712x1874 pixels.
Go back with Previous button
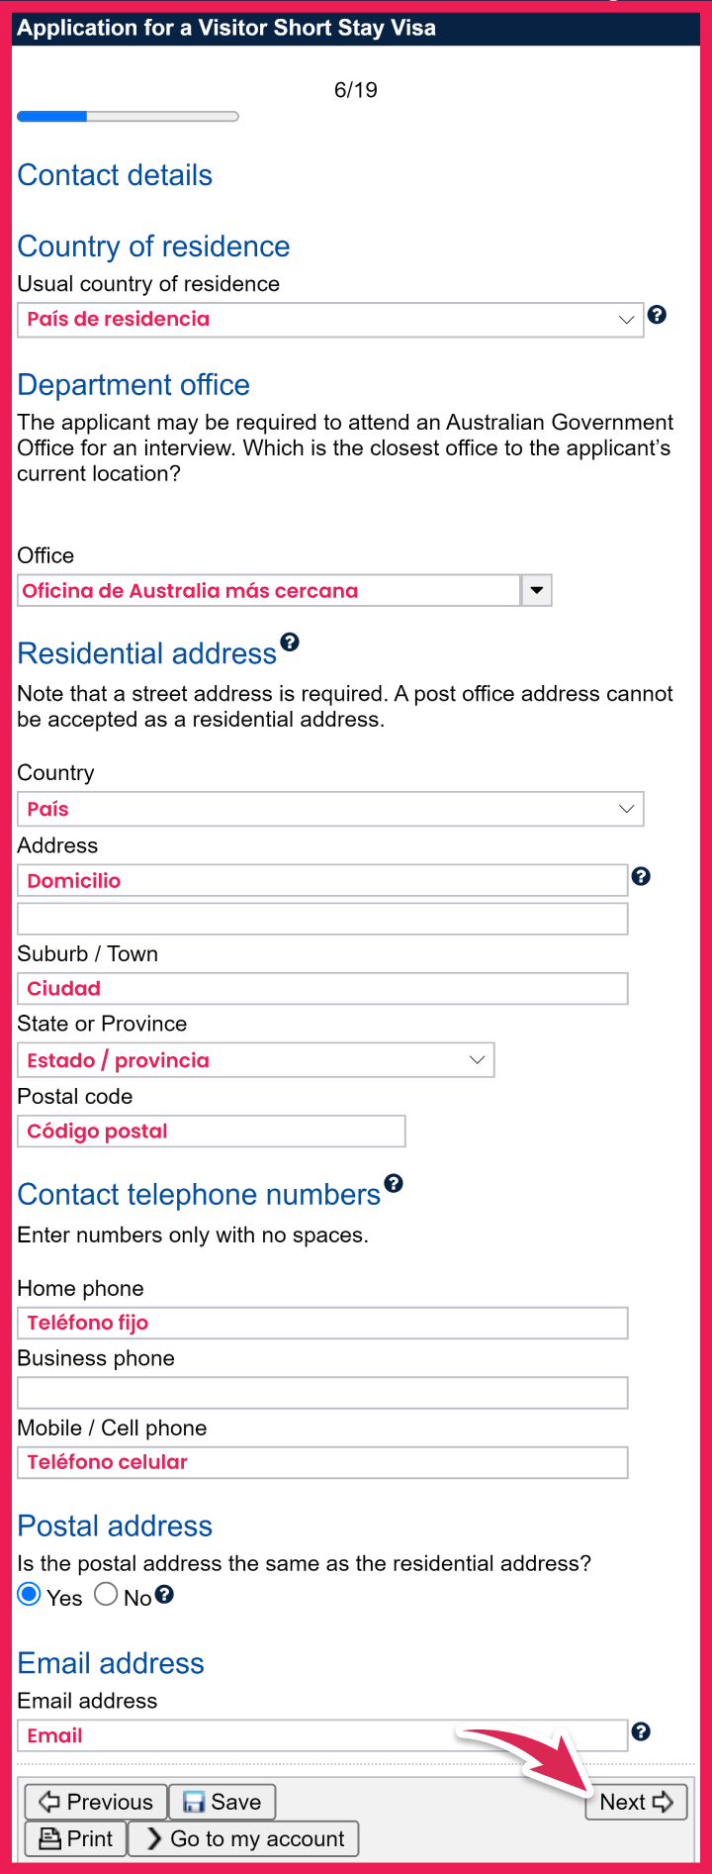[95, 1802]
